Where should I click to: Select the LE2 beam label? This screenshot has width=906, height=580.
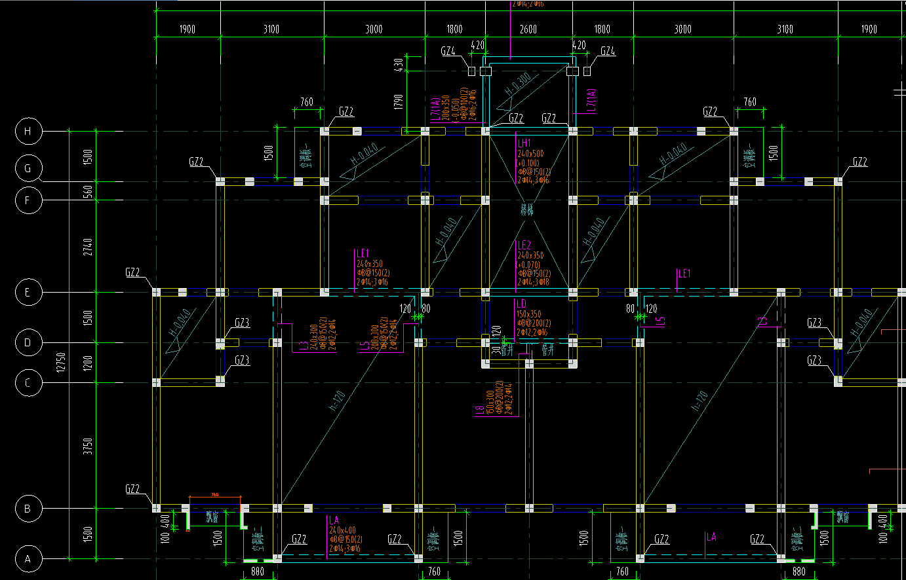[x=524, y=245]
